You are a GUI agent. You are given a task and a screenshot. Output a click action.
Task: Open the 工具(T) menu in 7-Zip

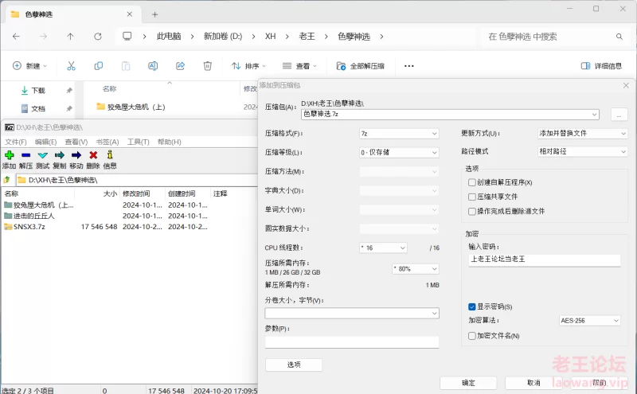(x=138, y=142)
